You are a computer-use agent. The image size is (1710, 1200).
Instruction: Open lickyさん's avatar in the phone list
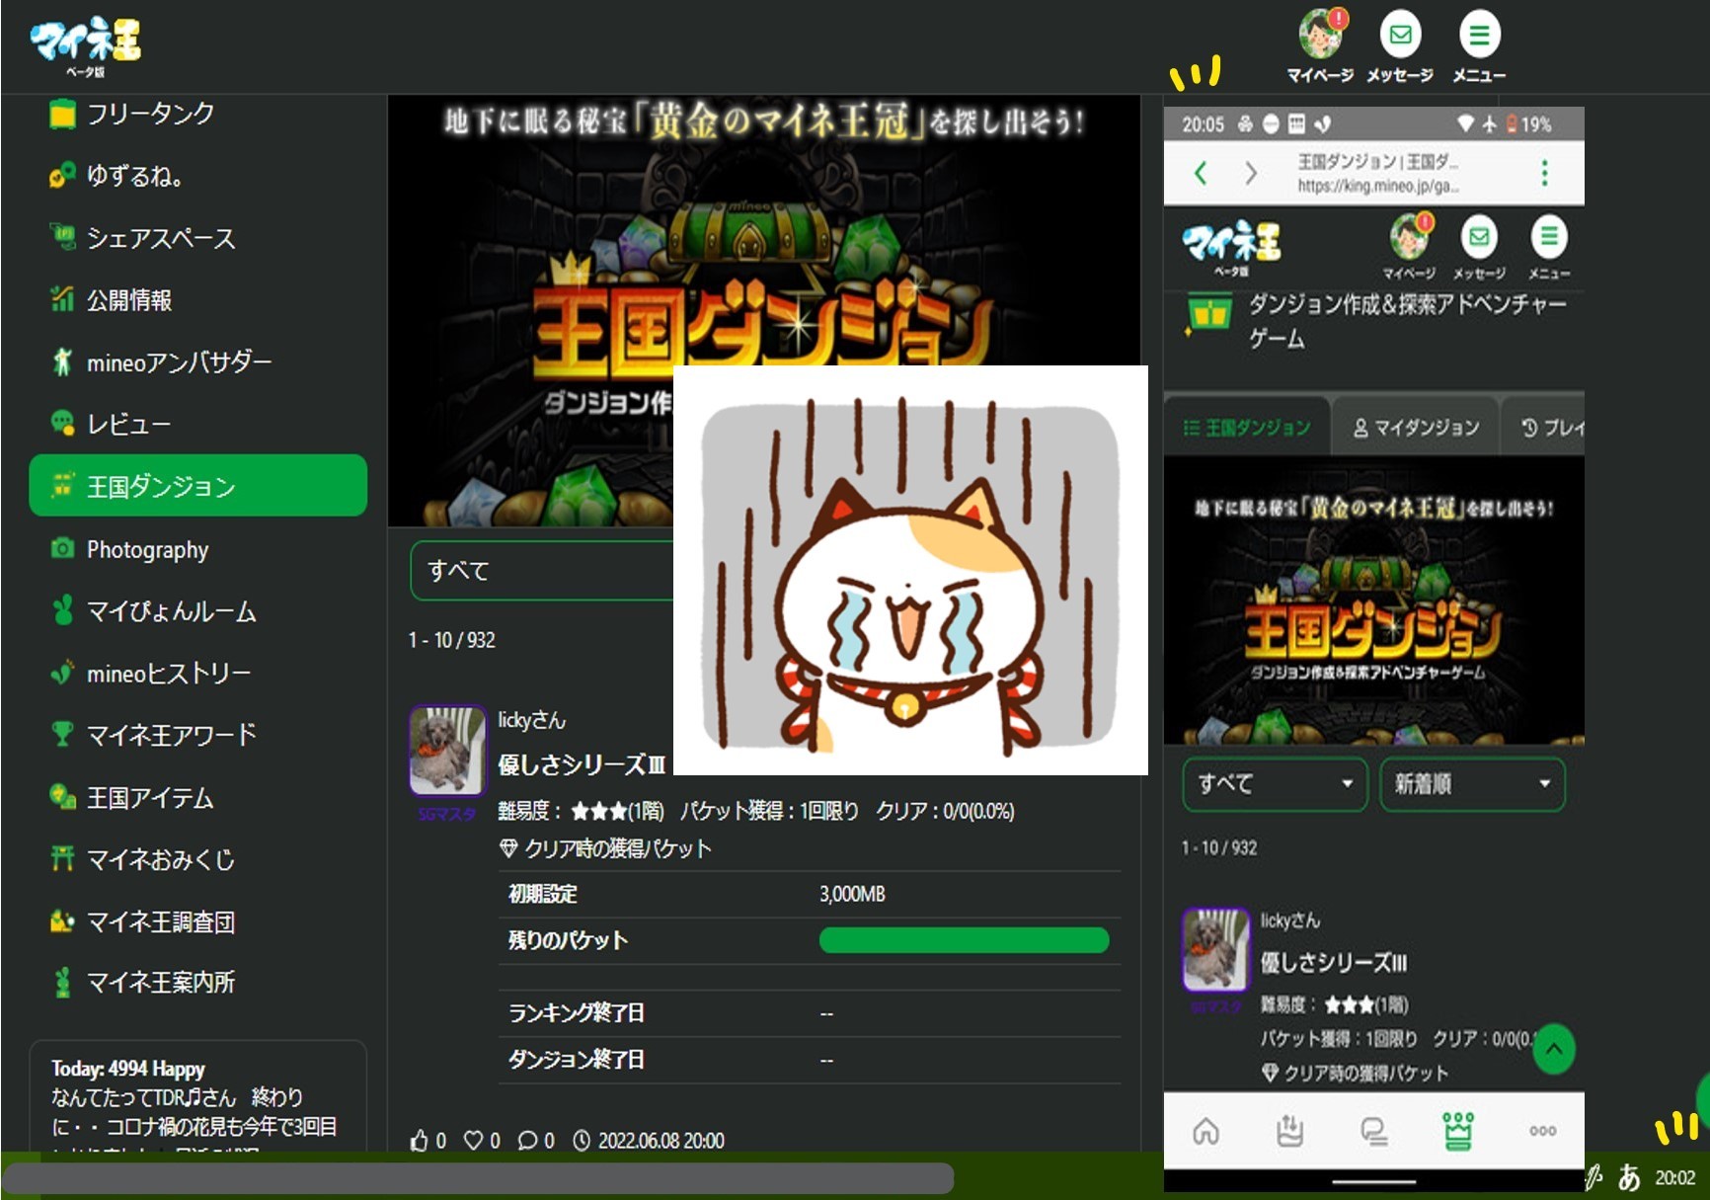click(1215, 949)
